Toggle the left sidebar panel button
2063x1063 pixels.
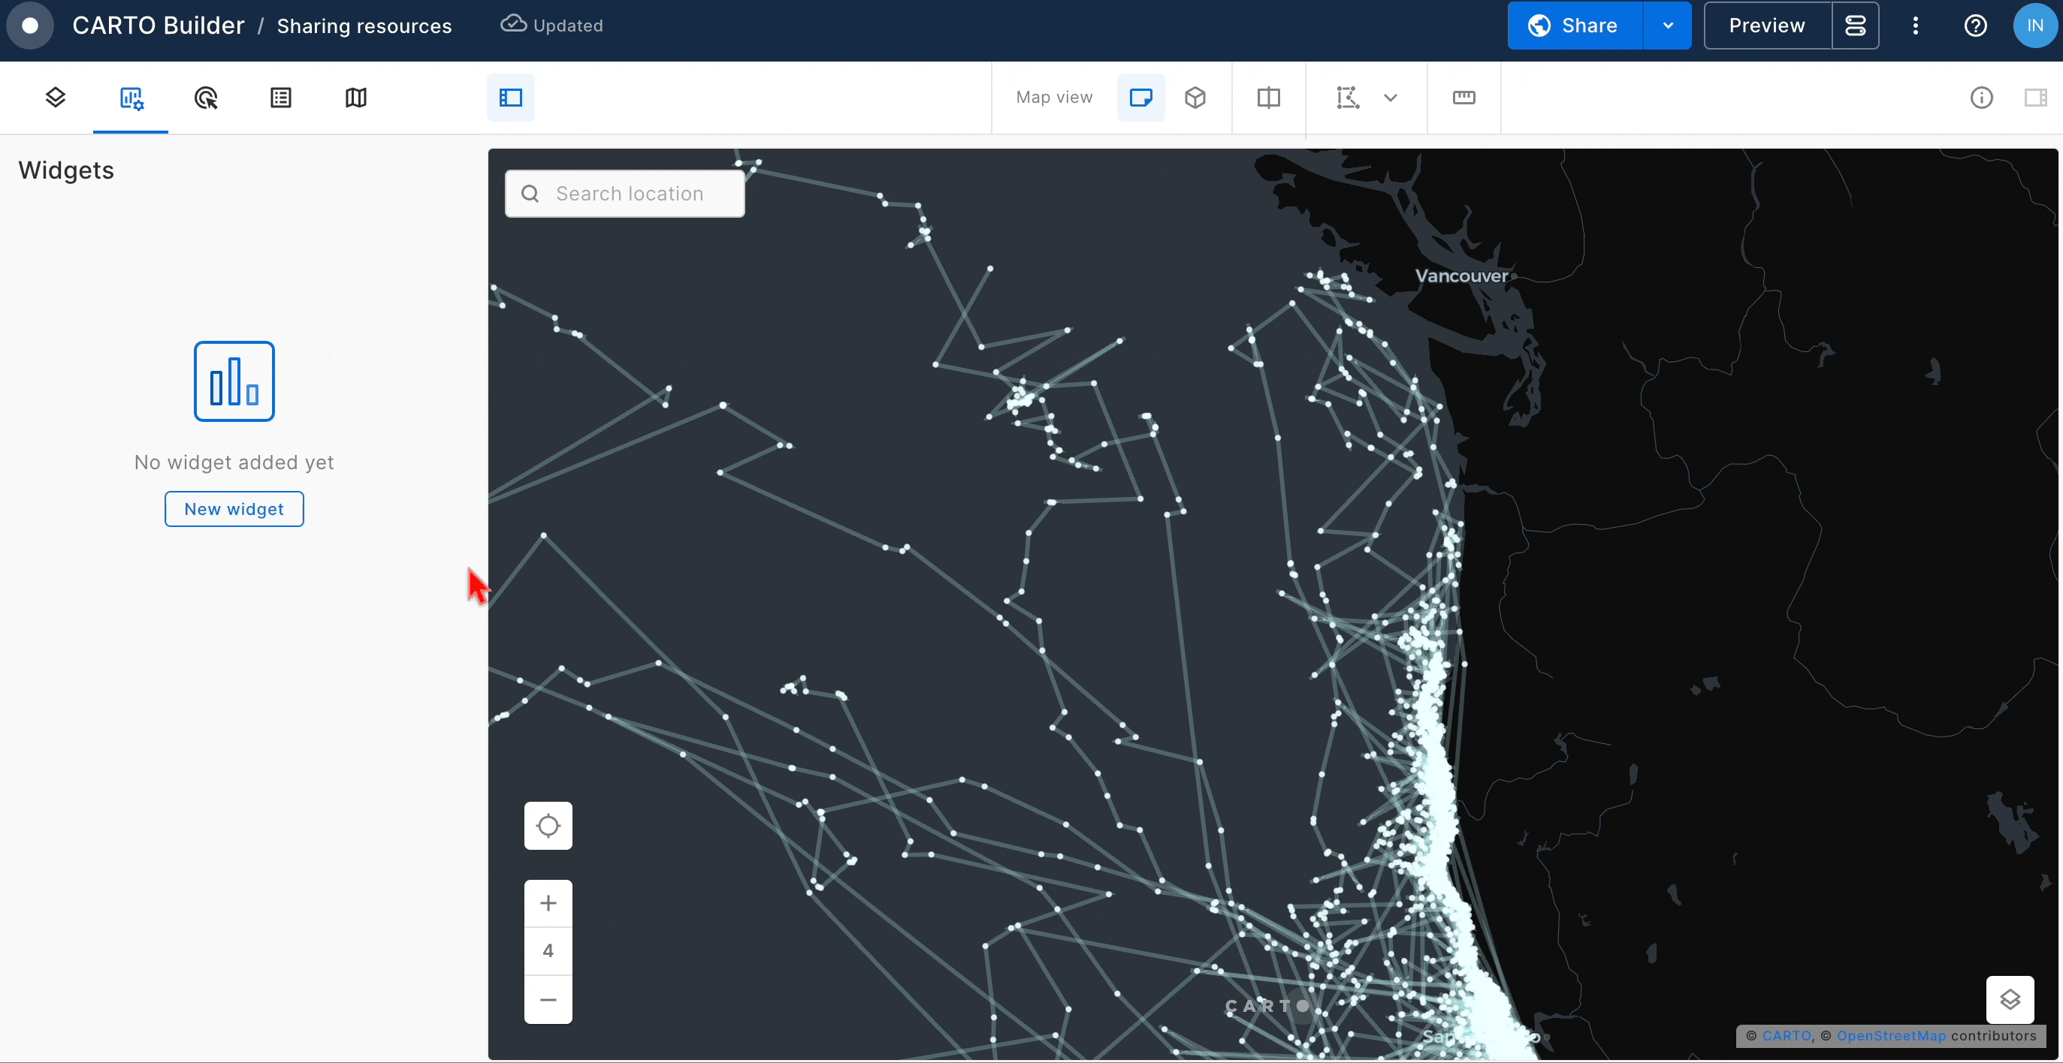pos(511,98)
